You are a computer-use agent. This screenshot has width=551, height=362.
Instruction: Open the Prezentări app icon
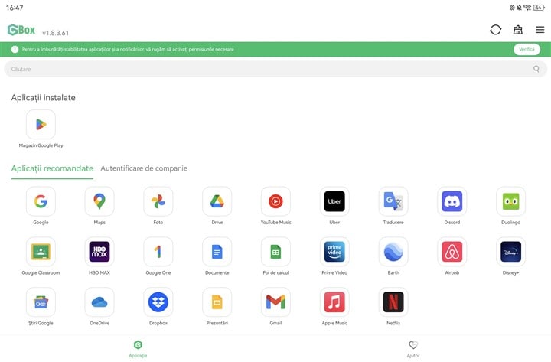217,302
